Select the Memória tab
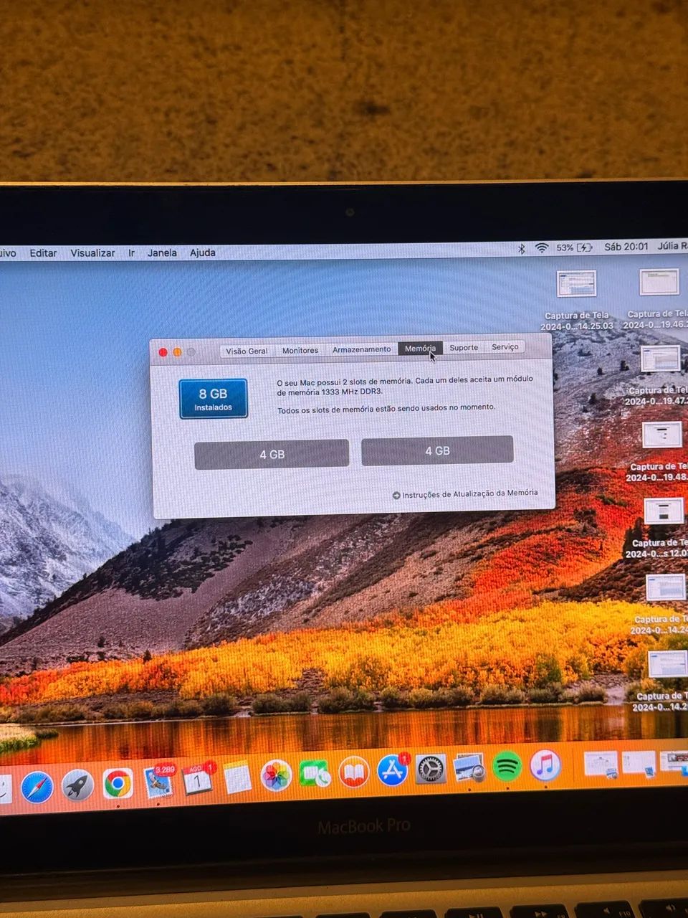Image resolution: width=688 pixels, height=918 pixels. 420,349
